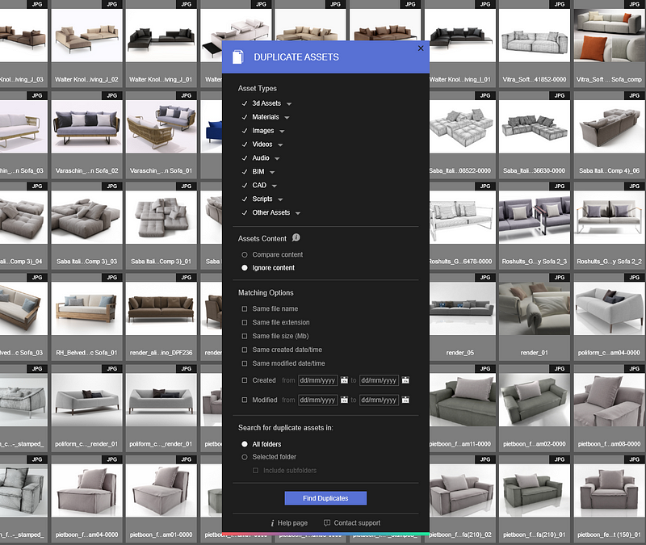Select the render_05 sofa thumbnail

point(462,308)
